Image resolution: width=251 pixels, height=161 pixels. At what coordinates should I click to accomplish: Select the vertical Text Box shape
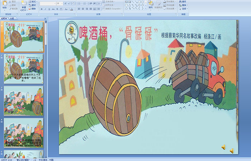pos(129,2)
